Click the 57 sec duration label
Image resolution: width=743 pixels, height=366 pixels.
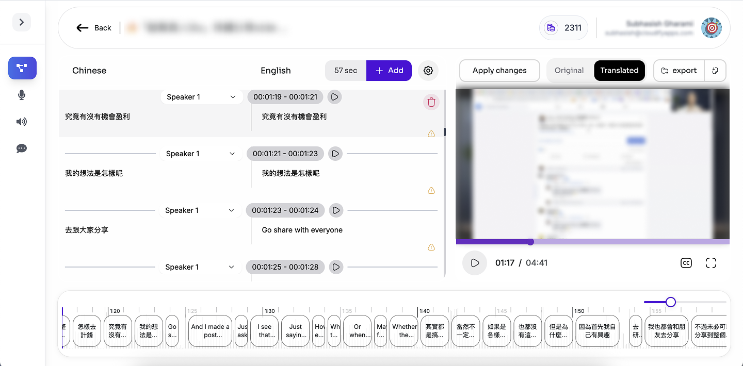pyautogui.click(x=346, y=71)
